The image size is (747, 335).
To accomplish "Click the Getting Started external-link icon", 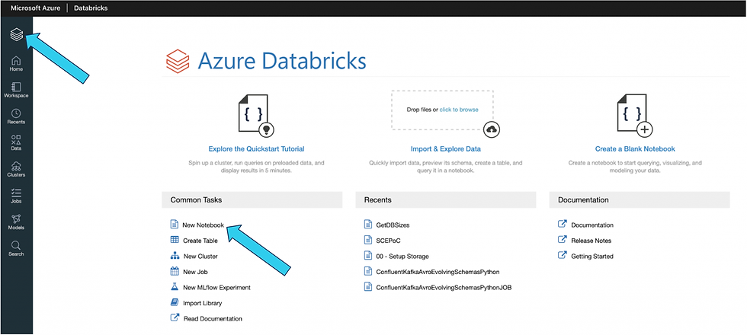I will [x=563, y=256].
